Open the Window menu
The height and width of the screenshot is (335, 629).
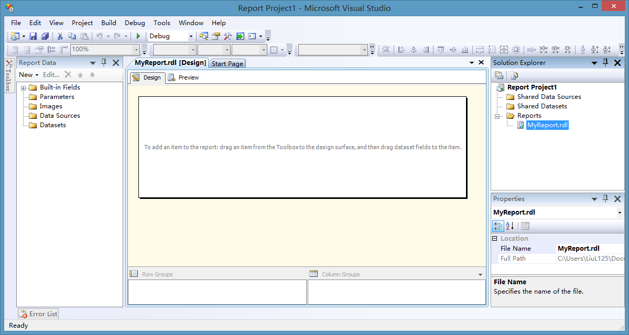coord(191,23)
